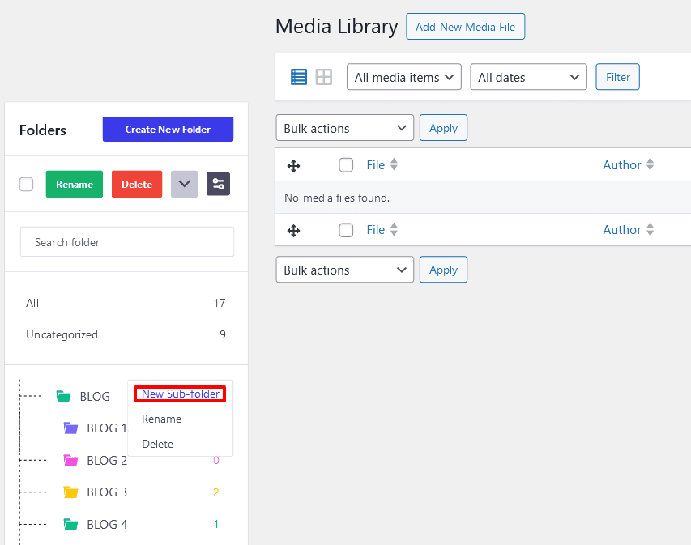
Task: Switch to list view icon
Action: click(299, 77)
